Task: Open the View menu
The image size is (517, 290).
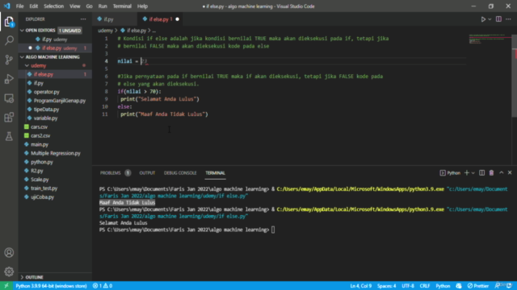Action: 74,6
